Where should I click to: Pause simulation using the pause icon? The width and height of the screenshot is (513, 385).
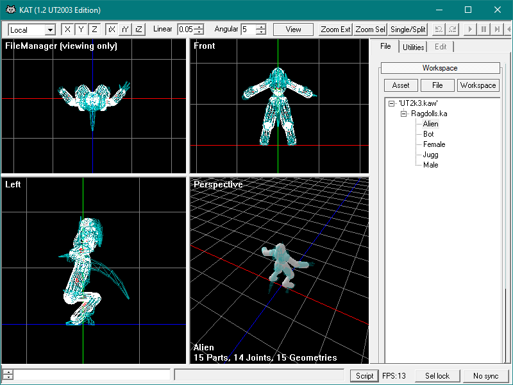(484, 30)
